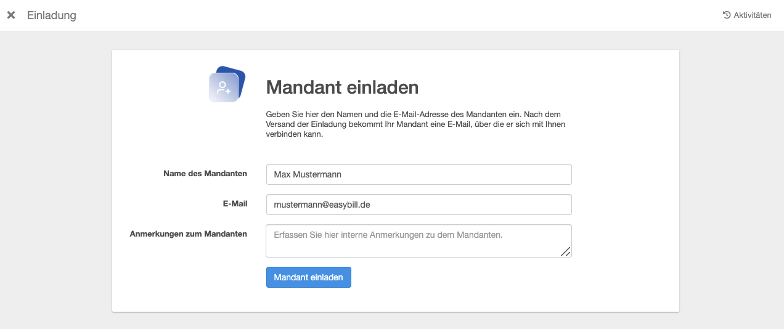Click the empty gray background right of the card
Viewport: 784px width, 329px height.
731,185
